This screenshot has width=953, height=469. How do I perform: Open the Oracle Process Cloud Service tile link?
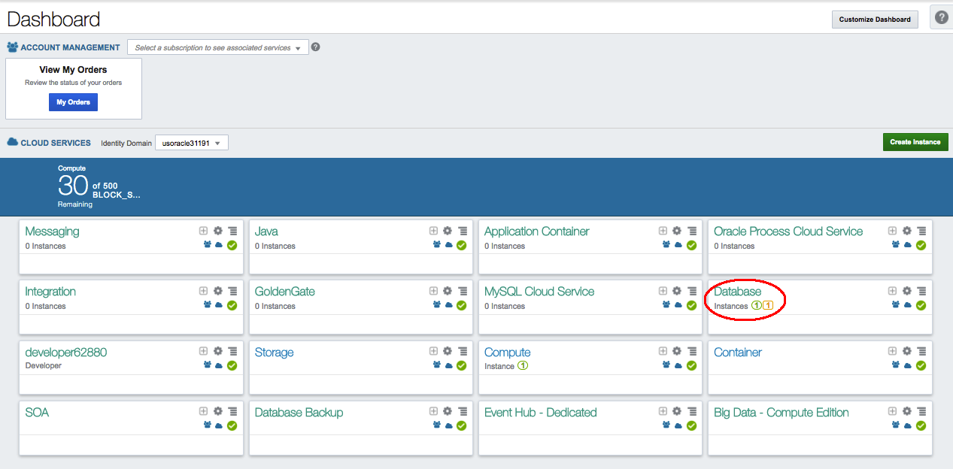(788, 231)
